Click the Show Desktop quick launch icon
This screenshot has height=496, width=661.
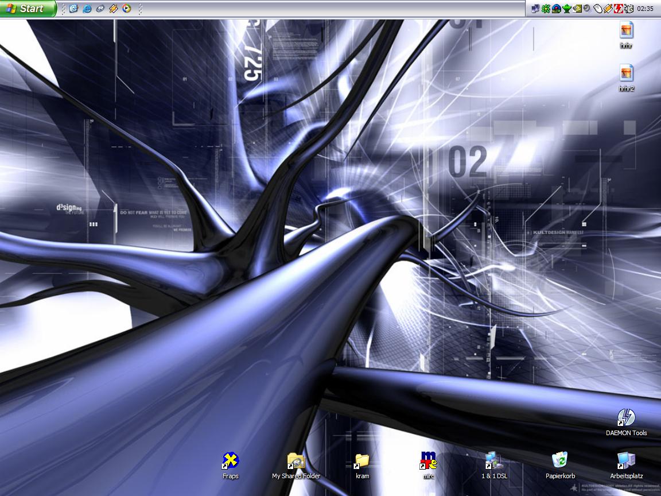(x=73, y=9)
